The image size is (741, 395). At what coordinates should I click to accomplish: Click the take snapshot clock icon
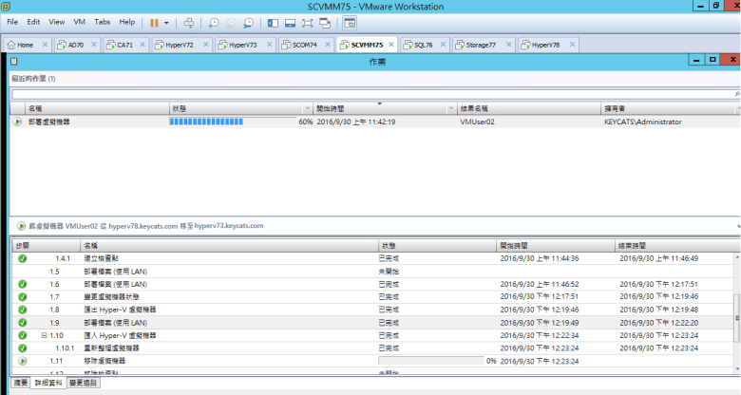(214, 21)
